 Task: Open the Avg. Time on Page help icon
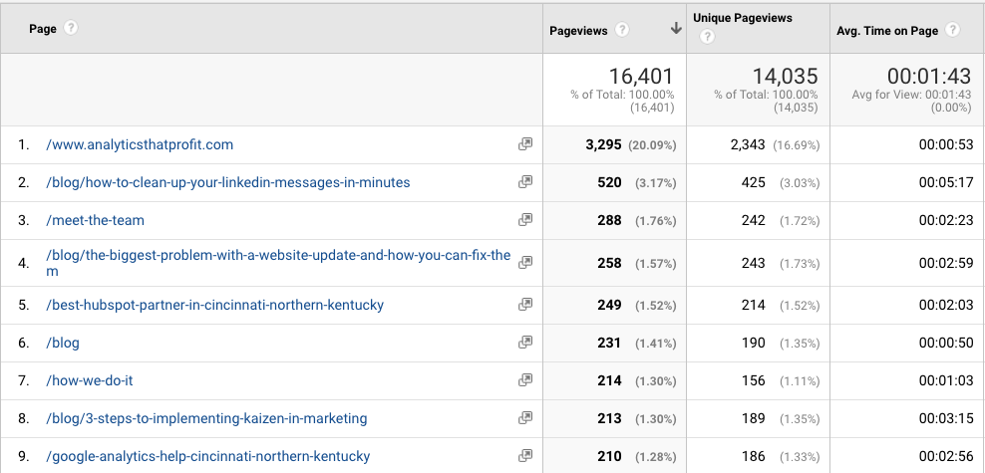[x=952, y=30]
